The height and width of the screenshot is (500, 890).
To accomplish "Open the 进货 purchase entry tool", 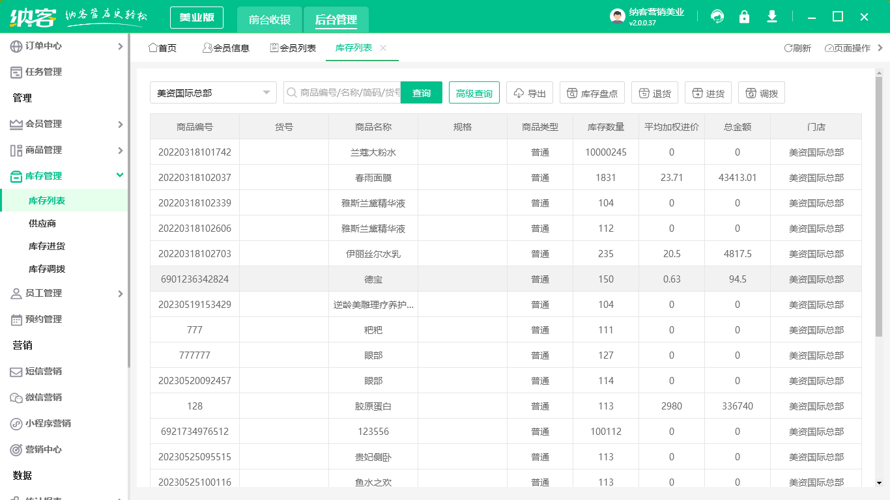I will [x=708, y=92].
